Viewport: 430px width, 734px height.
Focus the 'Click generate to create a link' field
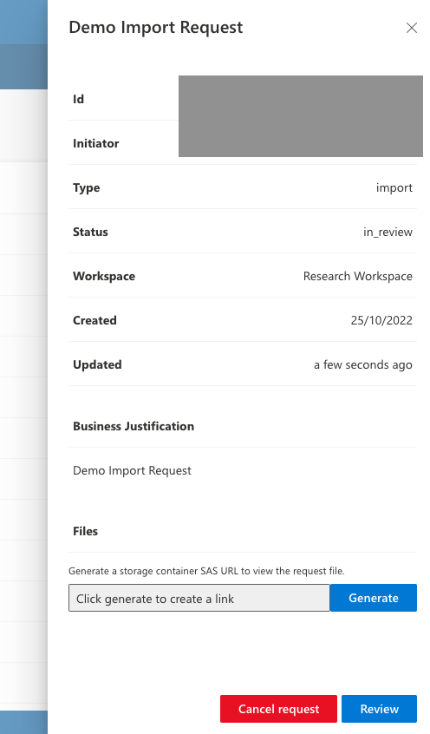pos(199,598)
